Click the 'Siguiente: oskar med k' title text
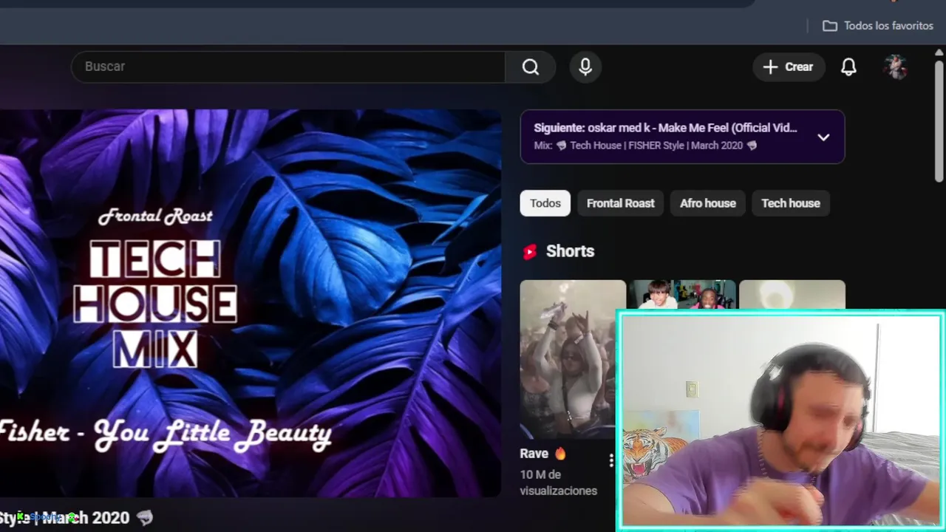Viewport: 946px width, 532px height. 665,128
